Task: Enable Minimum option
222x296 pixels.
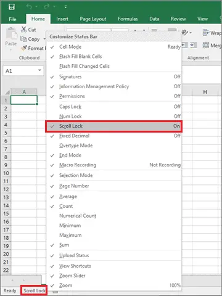Action: tap(114, 226)
